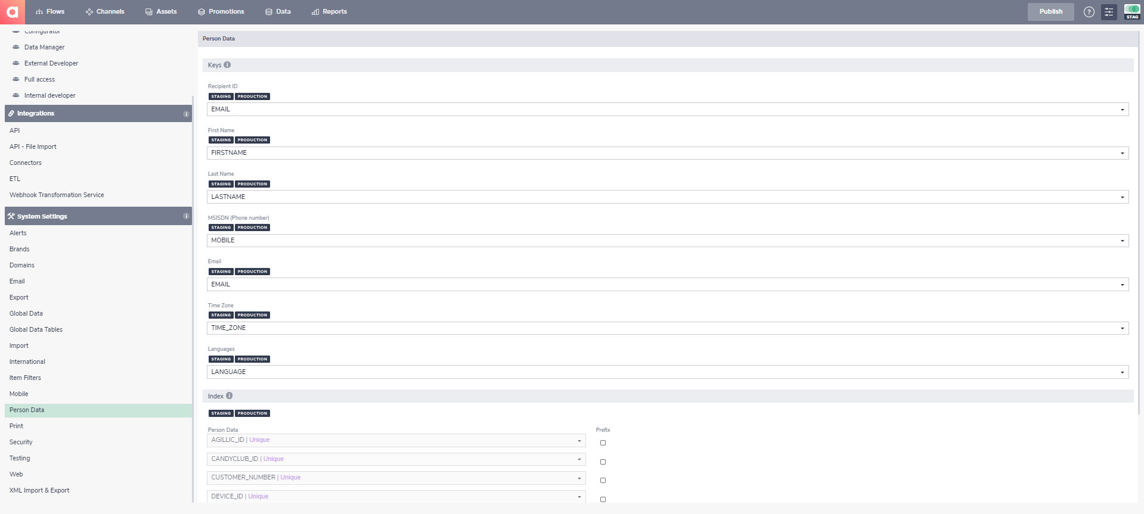The image size is (1144, 514).
Task: Click the Agillic logo in the top-left corner
Action: coord(13,12)
